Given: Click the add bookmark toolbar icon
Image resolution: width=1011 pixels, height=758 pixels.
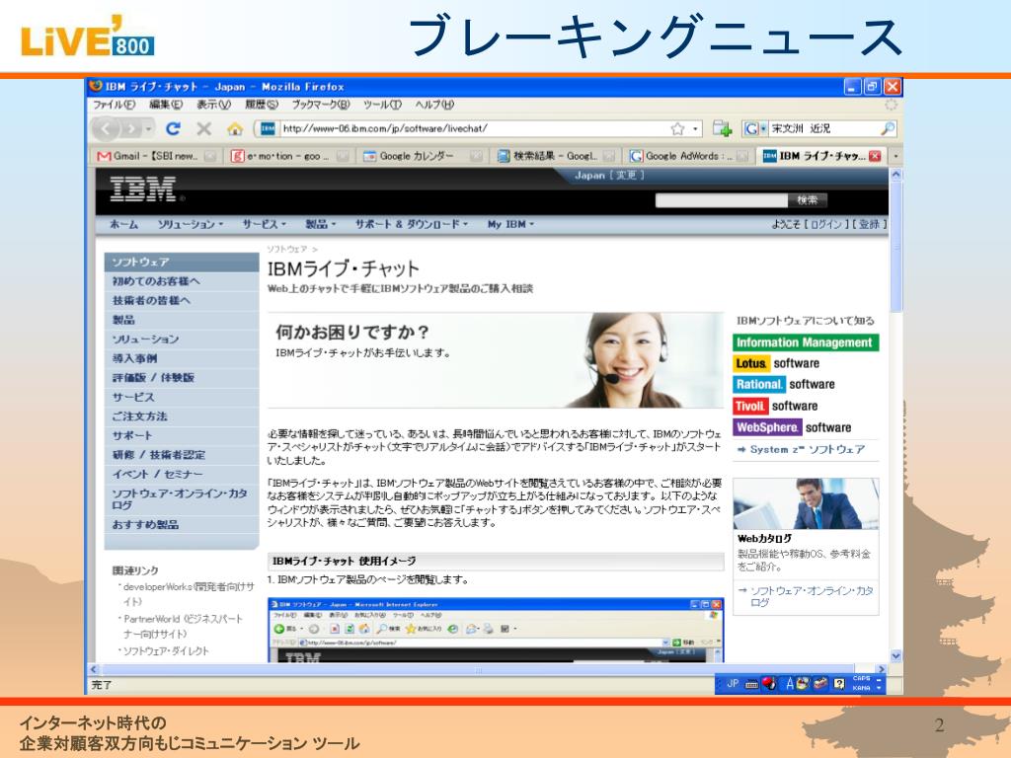Looking at the screenshot, I should [722, 129].
